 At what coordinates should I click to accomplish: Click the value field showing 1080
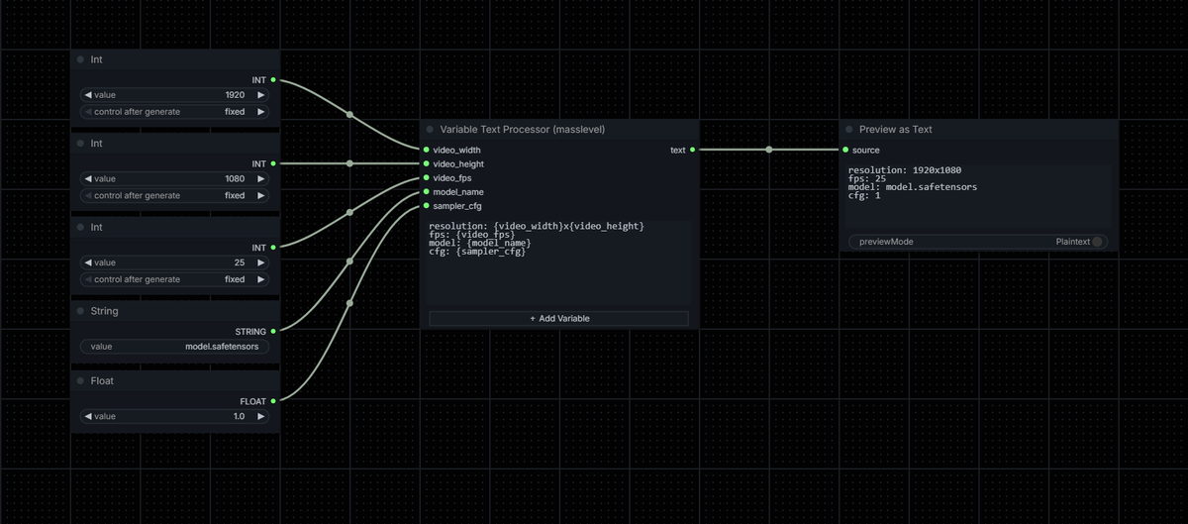(174, 179)
